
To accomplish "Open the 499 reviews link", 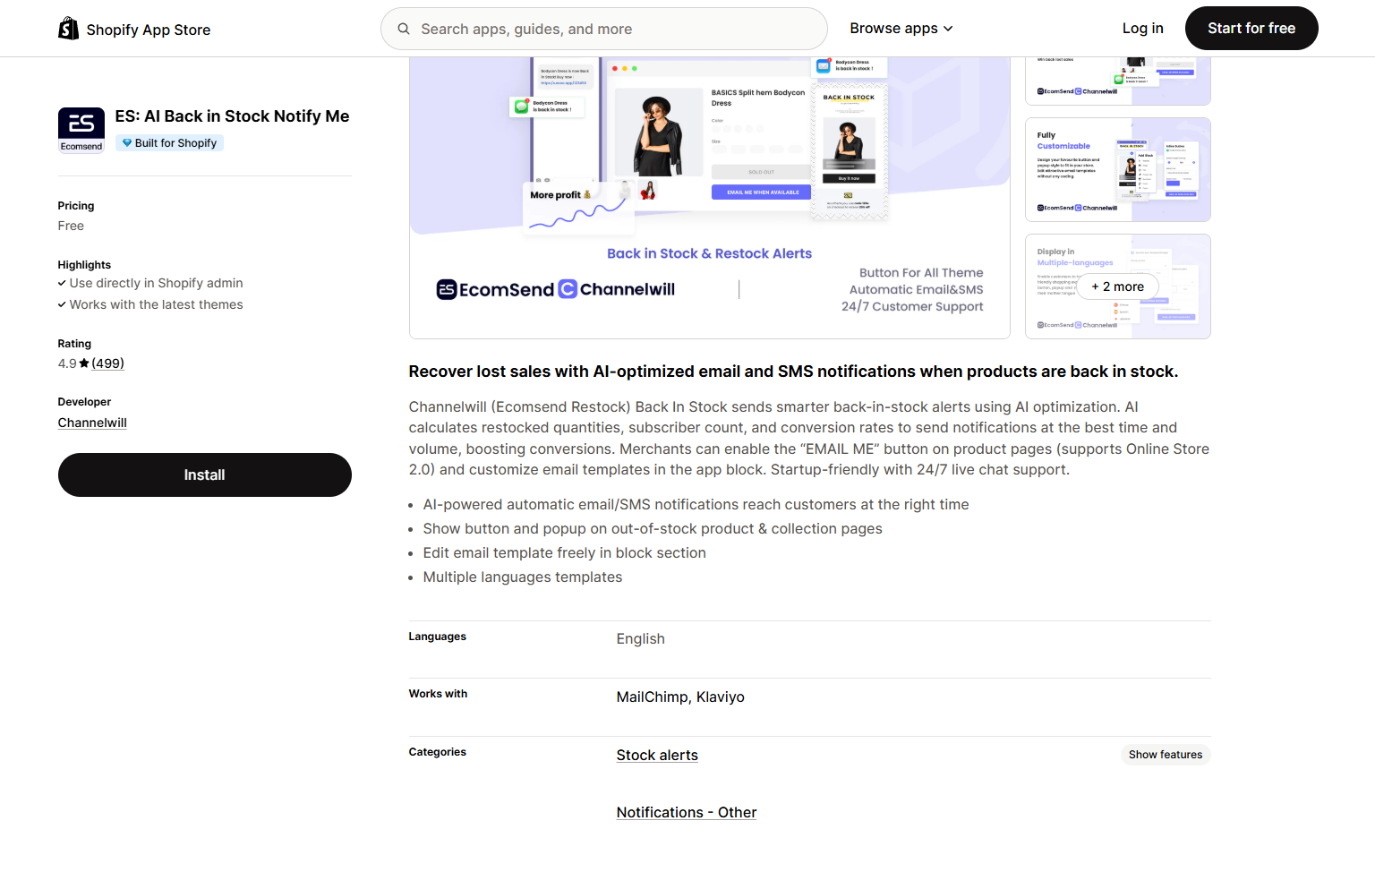I will click(108, 363).
